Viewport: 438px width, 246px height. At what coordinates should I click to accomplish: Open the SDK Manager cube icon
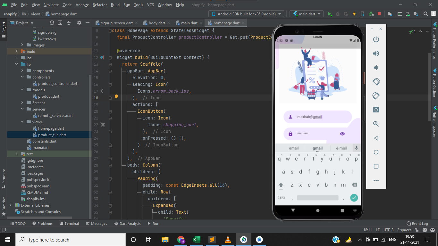tap(416, 14)
